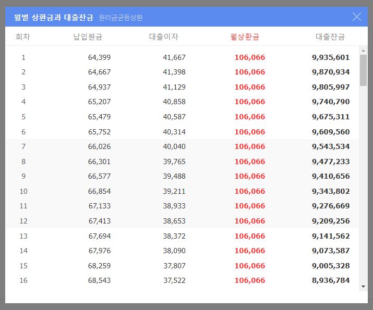Select interest value 39,488
373x310 pixels.
(x=174, y=176)
